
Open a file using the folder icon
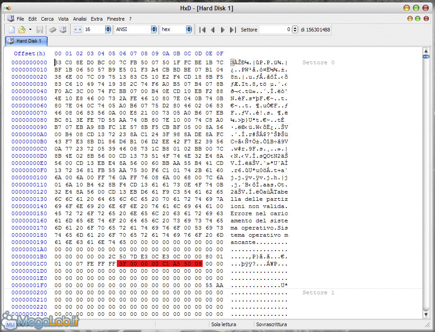(x=22, y=29)
